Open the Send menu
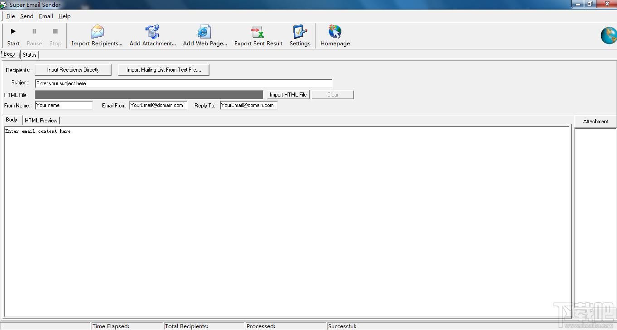This screenshot has height=330, width=617. (27, 16)
